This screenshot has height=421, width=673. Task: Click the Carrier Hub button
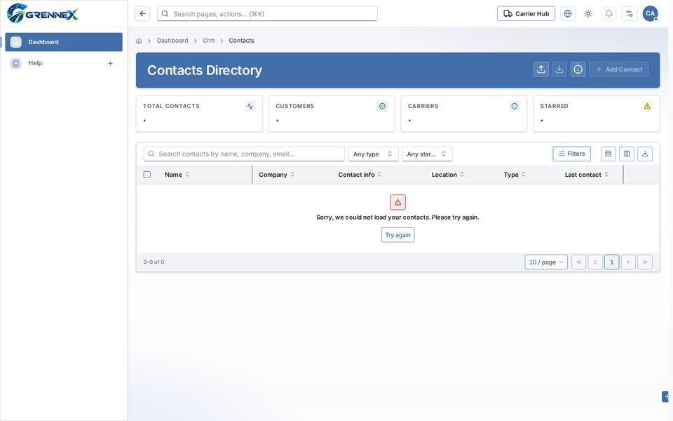(x=526, y=14)
